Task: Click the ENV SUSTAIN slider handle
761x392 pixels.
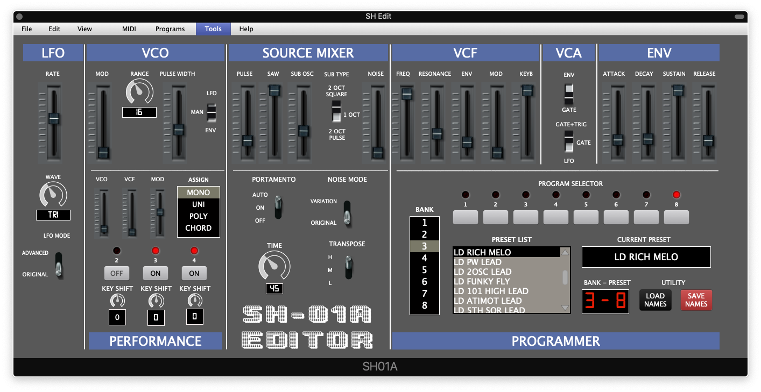Action: (678, 91)
